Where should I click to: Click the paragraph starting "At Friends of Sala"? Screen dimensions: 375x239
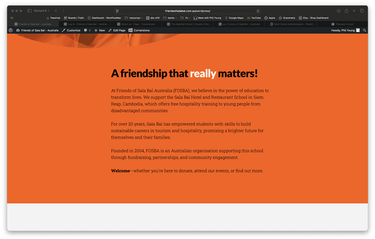[x=190, y=100]
